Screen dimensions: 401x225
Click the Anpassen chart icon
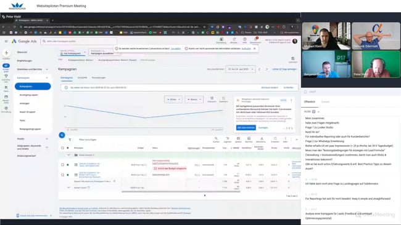tap(212, 98)
